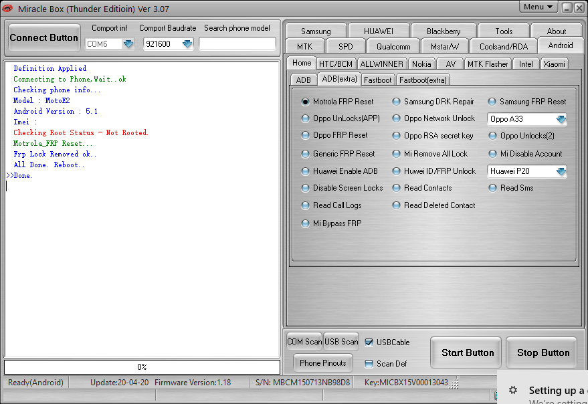Focus the Search phone model field
The width and height of the screenshot is (588, 404).
(237, 44)
